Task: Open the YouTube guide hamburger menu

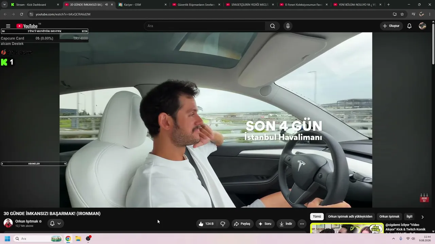Action: pyautogui.click(x=8, y=26)
